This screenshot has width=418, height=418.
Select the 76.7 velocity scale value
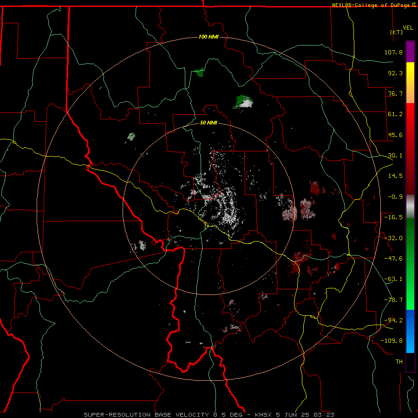[395, 93]
